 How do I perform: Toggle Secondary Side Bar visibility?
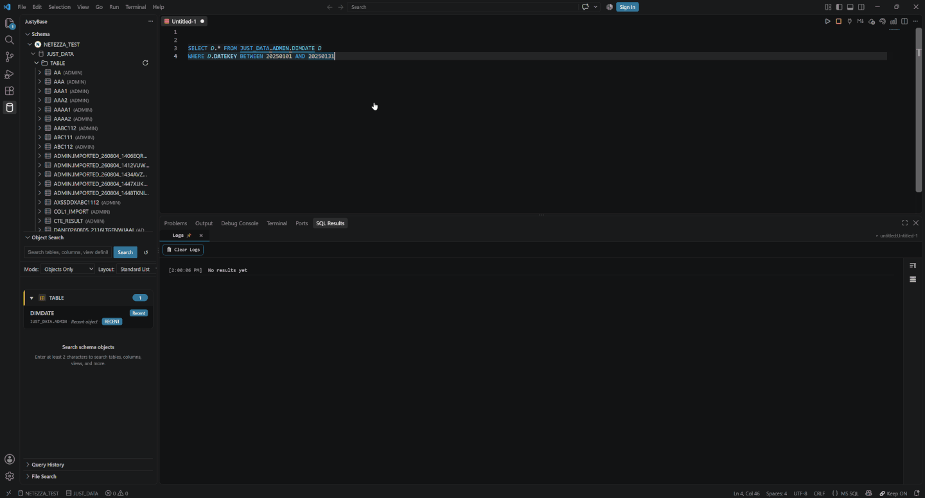[861, 7]
